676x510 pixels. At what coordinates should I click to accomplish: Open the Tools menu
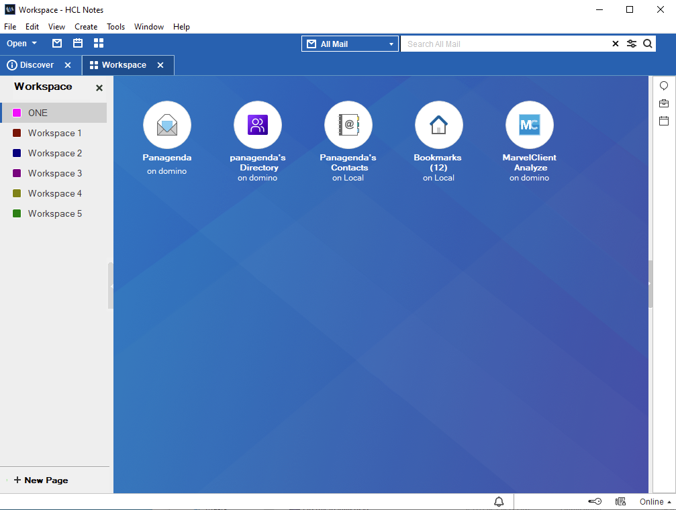[115, 27]
